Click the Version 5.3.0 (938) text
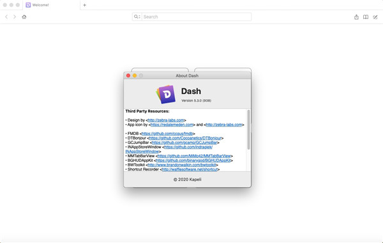383x243 pixels. [196, 100]
